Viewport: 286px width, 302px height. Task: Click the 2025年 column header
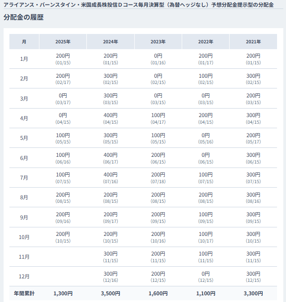pyautogui.click(x=63, y=42)
